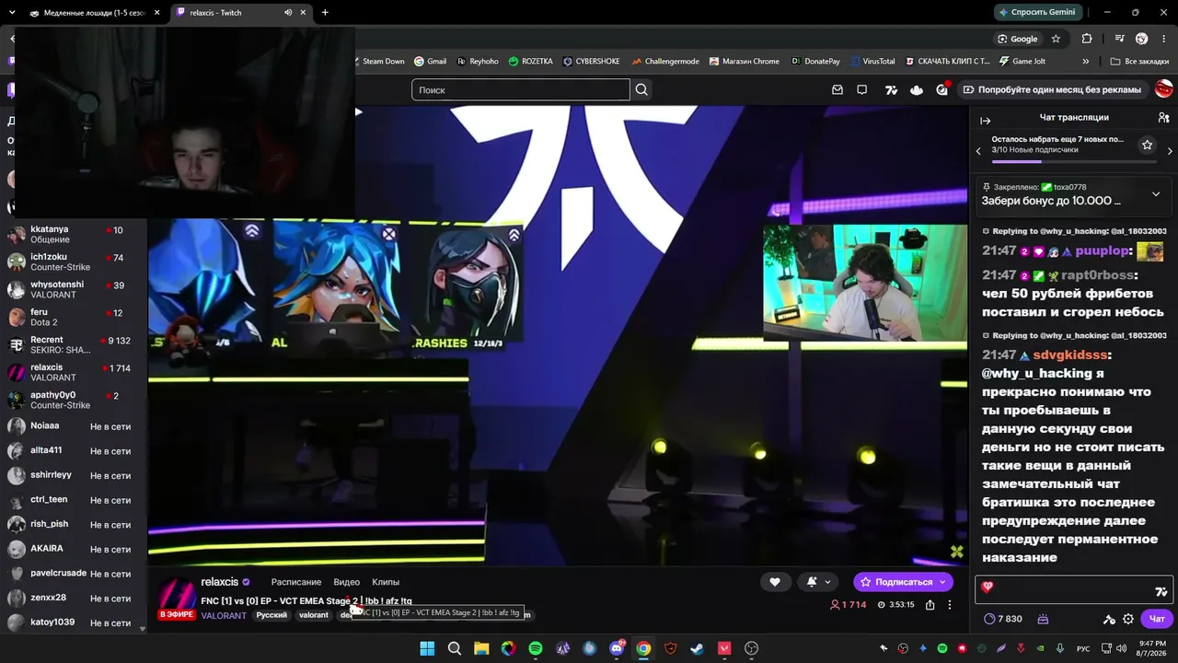Open the Gmail bookmark
The image size is (1178, 663).
click(x=430, y=62)
